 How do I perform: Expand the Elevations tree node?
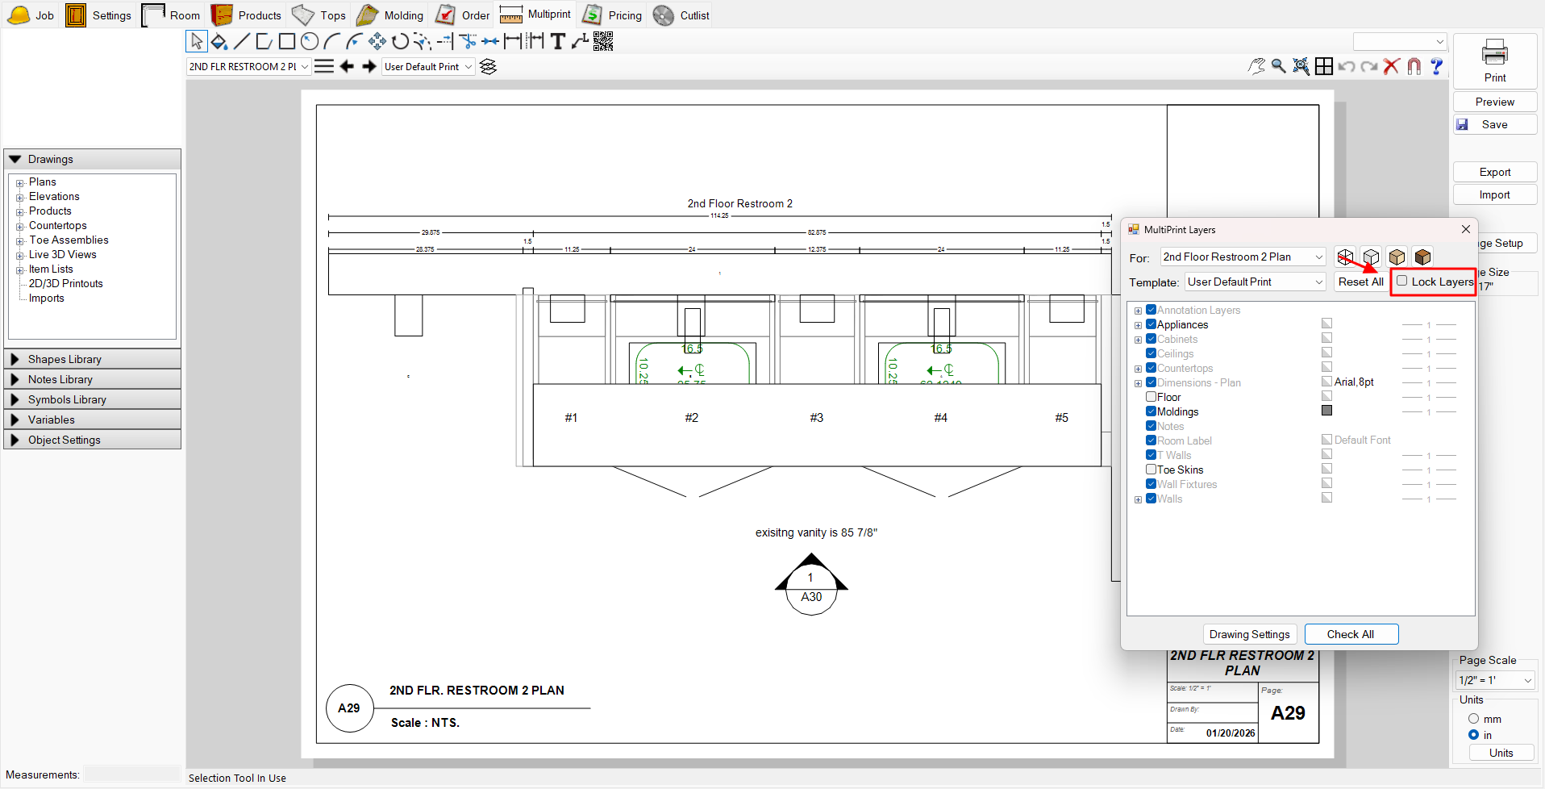coord(20,197)
